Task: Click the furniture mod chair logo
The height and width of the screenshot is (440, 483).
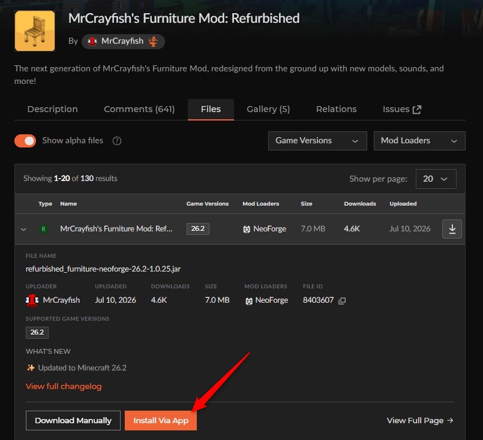Action: [35, 31]
